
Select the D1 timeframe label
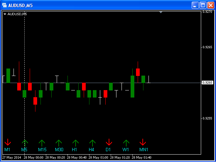[x=108, y=150]
